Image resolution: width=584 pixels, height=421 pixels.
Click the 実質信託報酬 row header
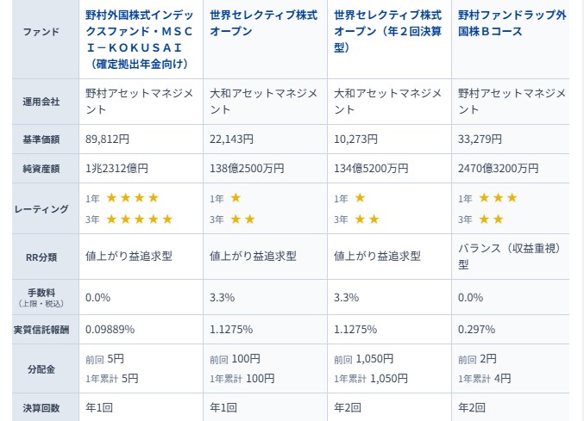point(41,329)
